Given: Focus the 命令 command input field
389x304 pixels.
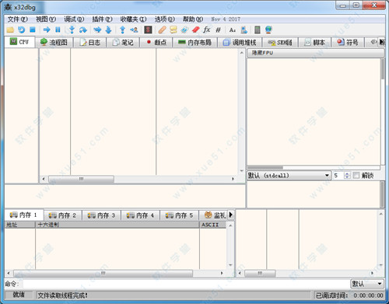Looking at the screenshot, I should (186, 284).
